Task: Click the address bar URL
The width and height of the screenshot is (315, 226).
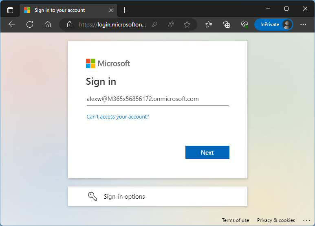Action: coord(112,24)
